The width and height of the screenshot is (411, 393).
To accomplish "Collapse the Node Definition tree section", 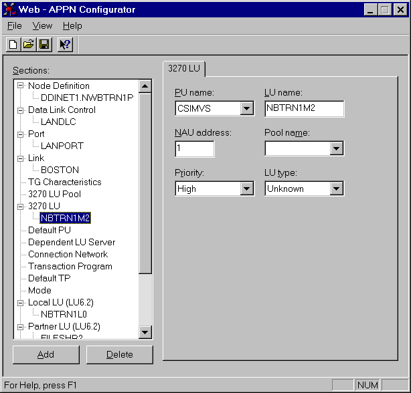I will point(21,86).
